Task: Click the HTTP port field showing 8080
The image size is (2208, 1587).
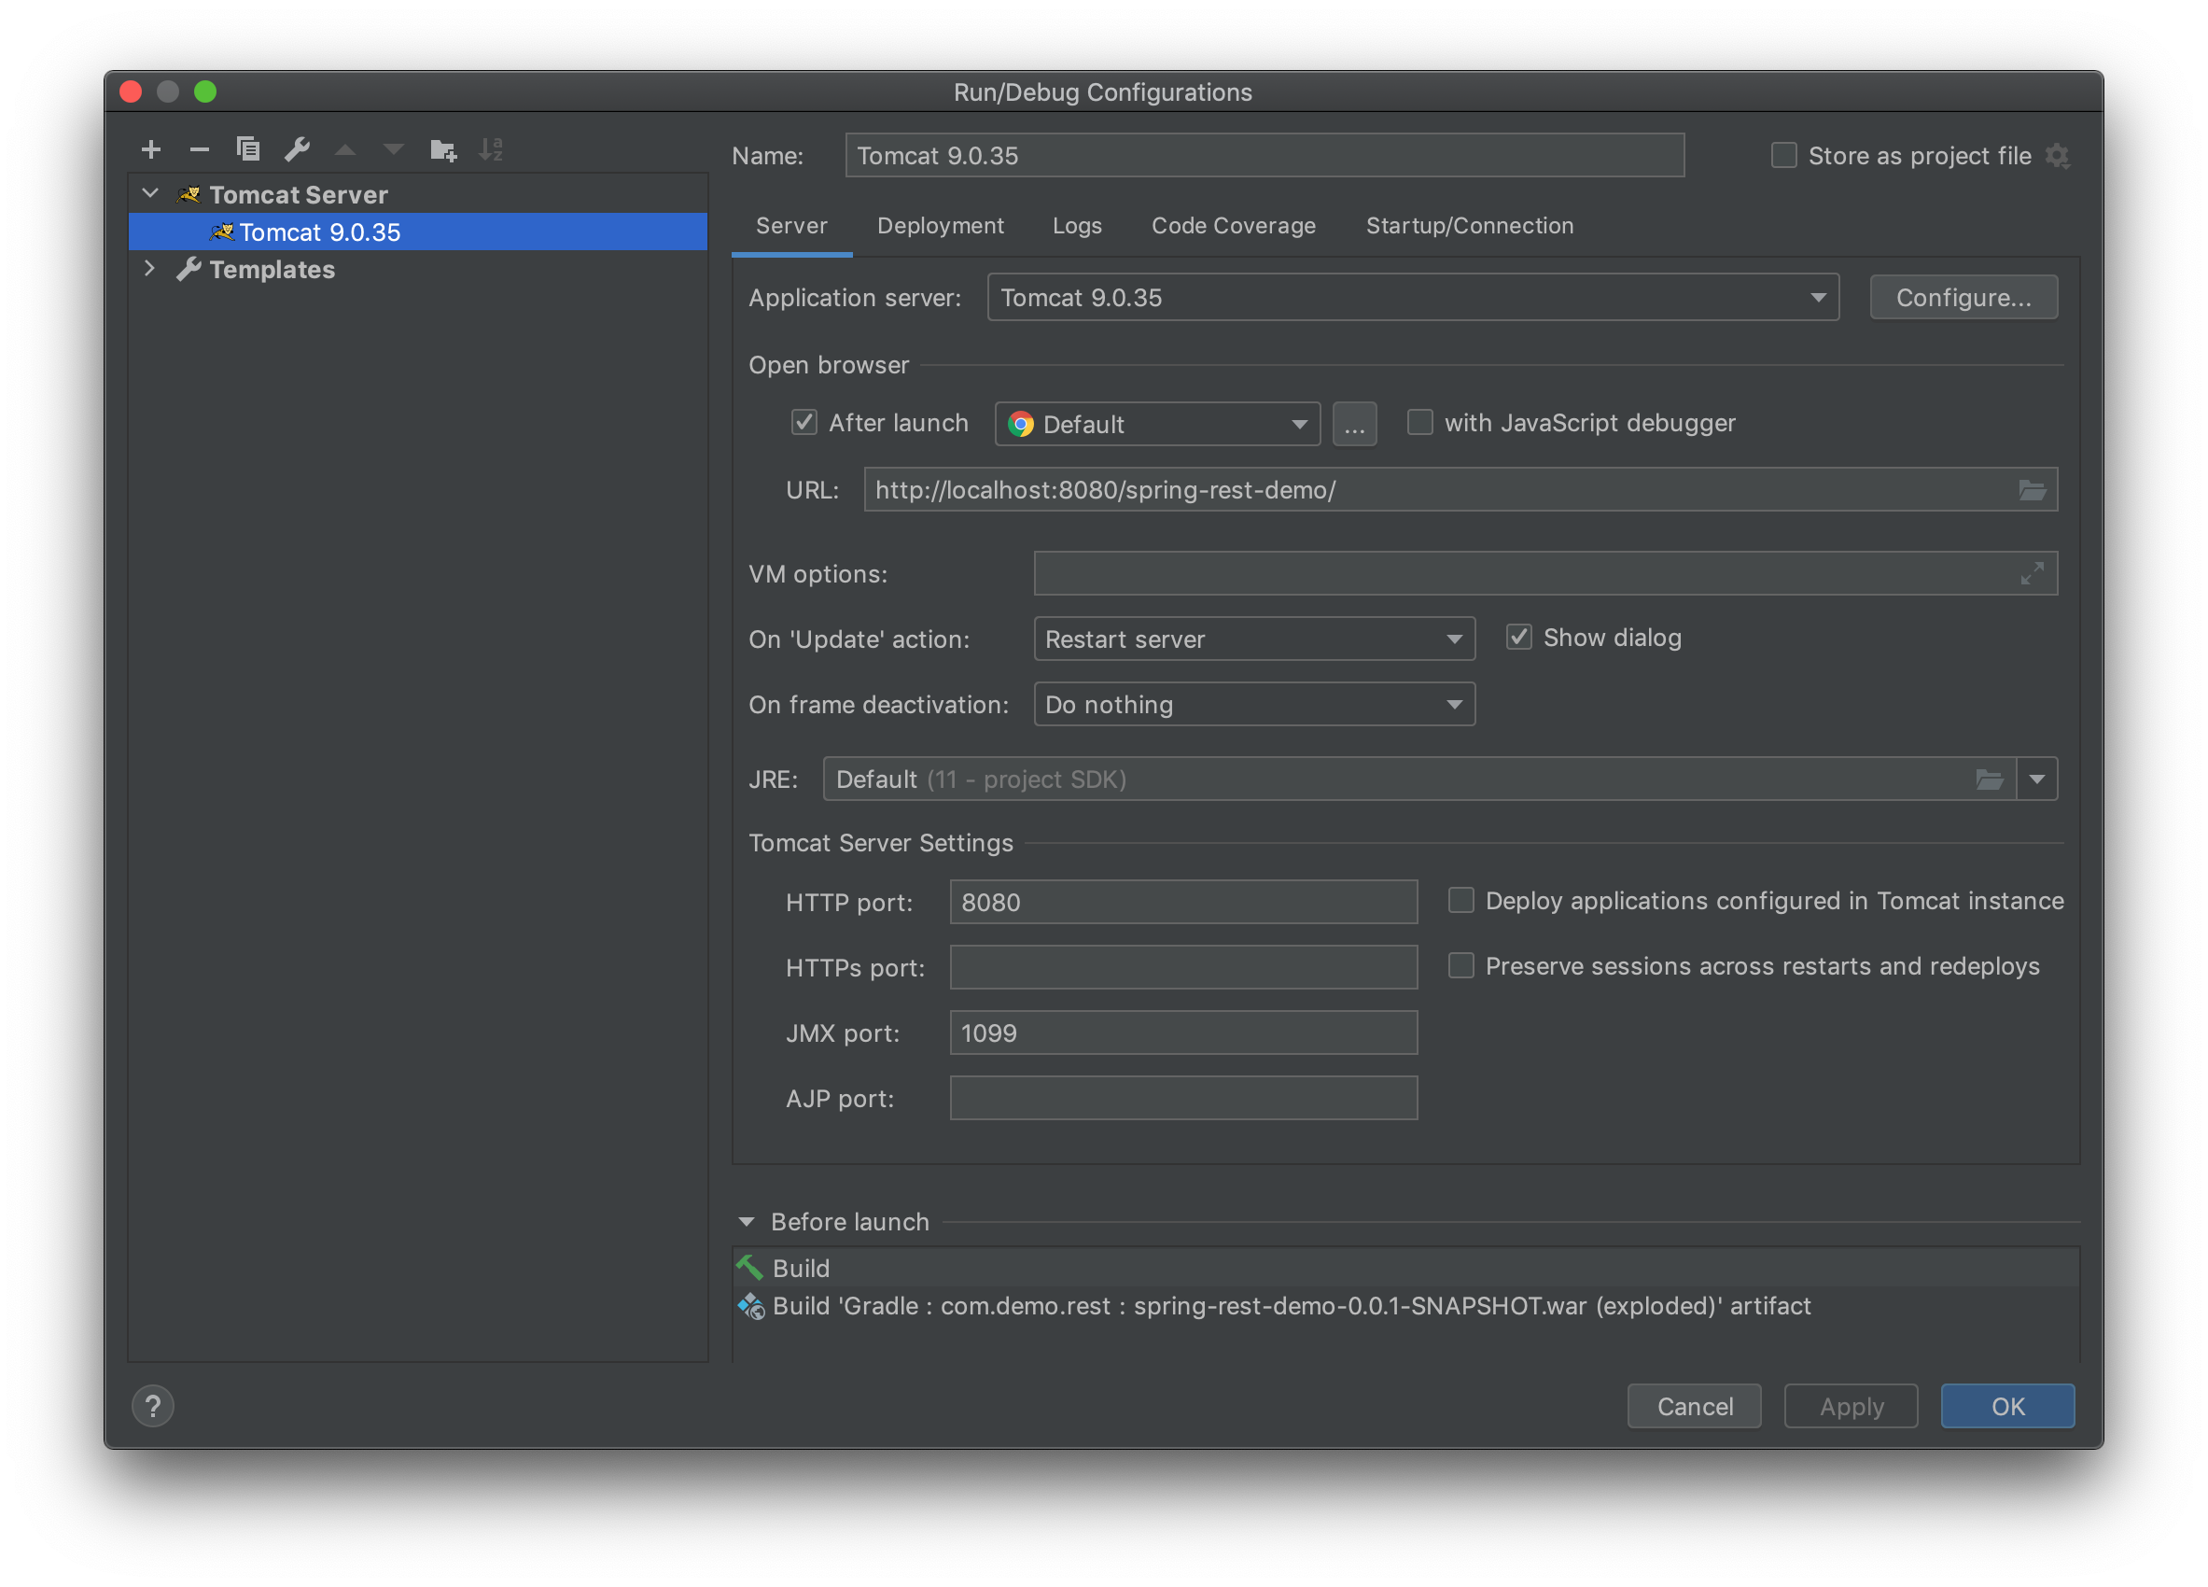Action: tap(1184, 902)
